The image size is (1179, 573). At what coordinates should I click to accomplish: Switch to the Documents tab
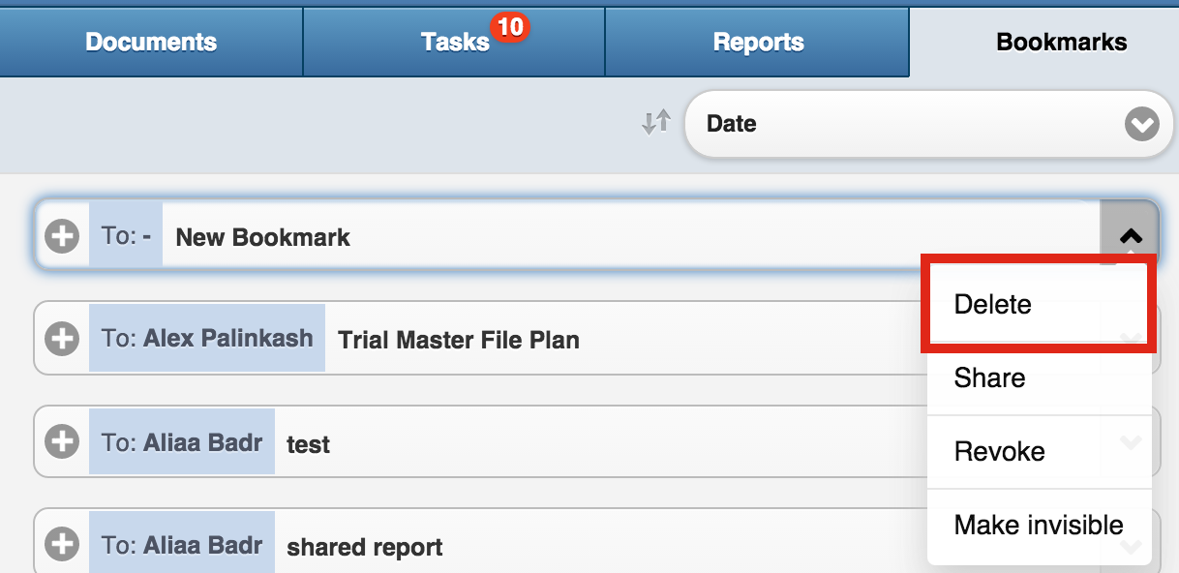pos(151,43)
